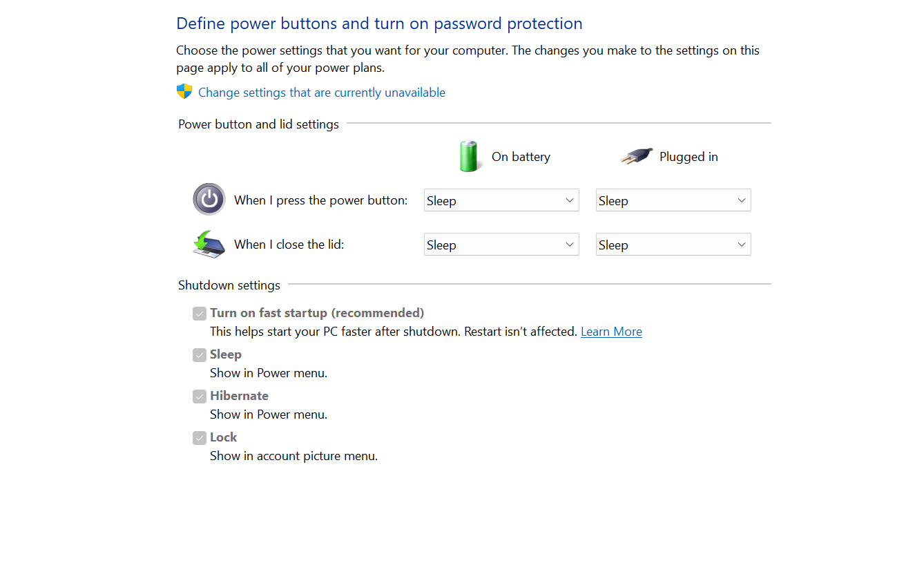Open power button action dropdown for Plugged in
This screenshot has height=581, width=897.
673,200
